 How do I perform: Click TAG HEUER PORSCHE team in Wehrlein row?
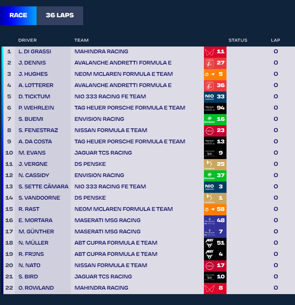(130, 108)
